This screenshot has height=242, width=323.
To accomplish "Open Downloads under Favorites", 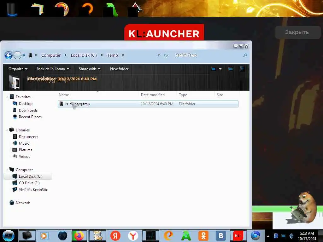I will [x=28, y=110].
